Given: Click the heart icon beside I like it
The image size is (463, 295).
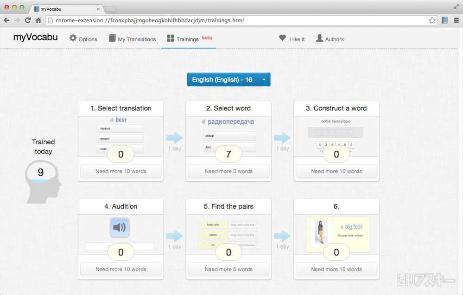Looking at the screenshot, I should tap(282, 38).
